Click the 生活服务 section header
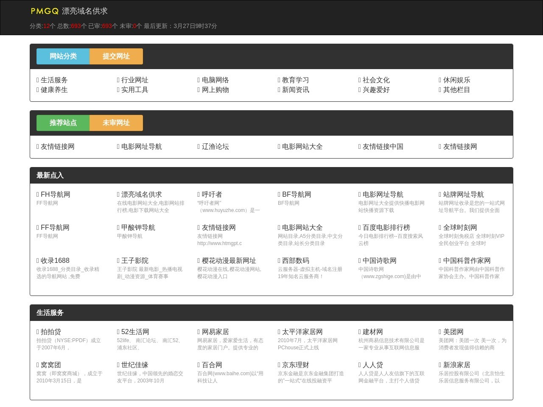 pos(50,313)
